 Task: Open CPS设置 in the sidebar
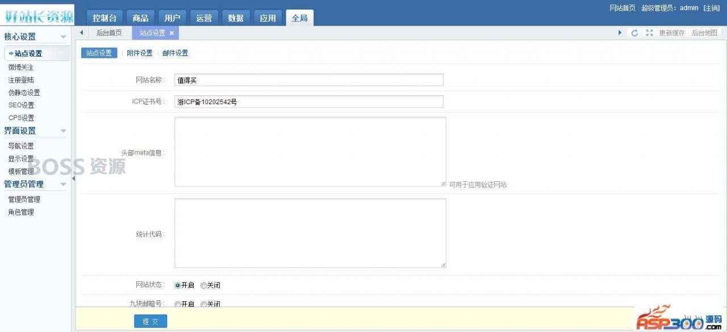[x=21, y=118]
